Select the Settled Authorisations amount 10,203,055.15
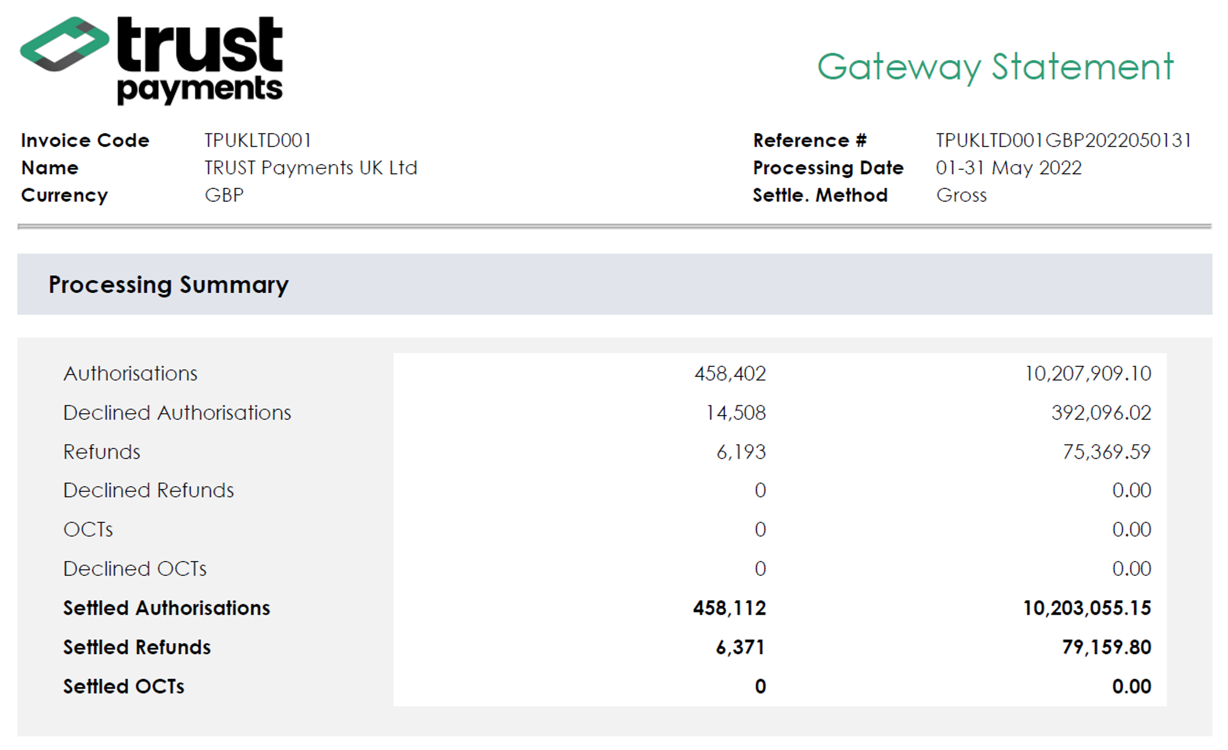 (1087, 609)
